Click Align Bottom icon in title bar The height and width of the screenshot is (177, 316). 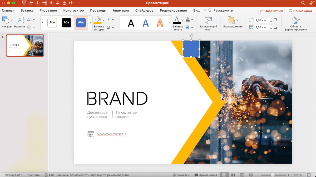click(38, 3)
